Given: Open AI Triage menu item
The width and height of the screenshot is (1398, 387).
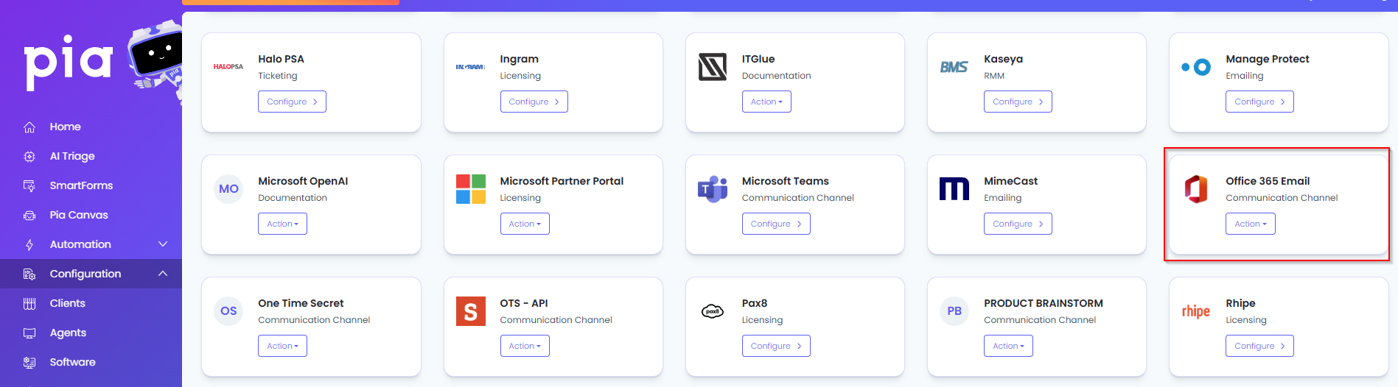Looking at the screenshot, I should click(x=72, y=156).
